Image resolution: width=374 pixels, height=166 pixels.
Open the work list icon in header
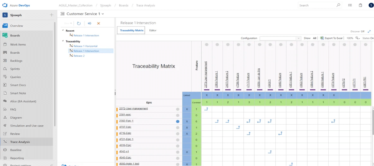tap(350, 5)
